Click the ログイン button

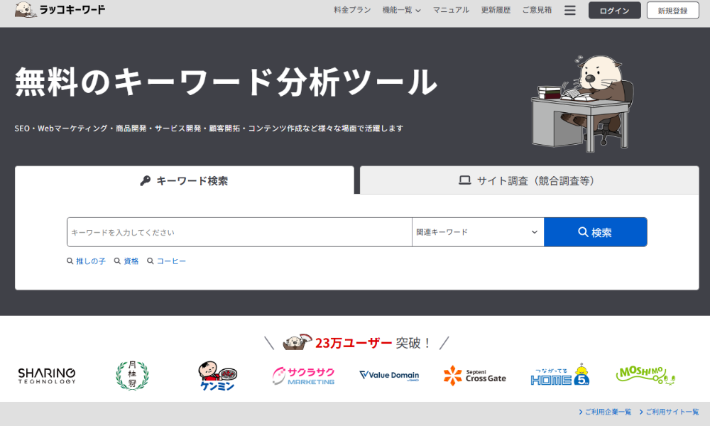614,10
